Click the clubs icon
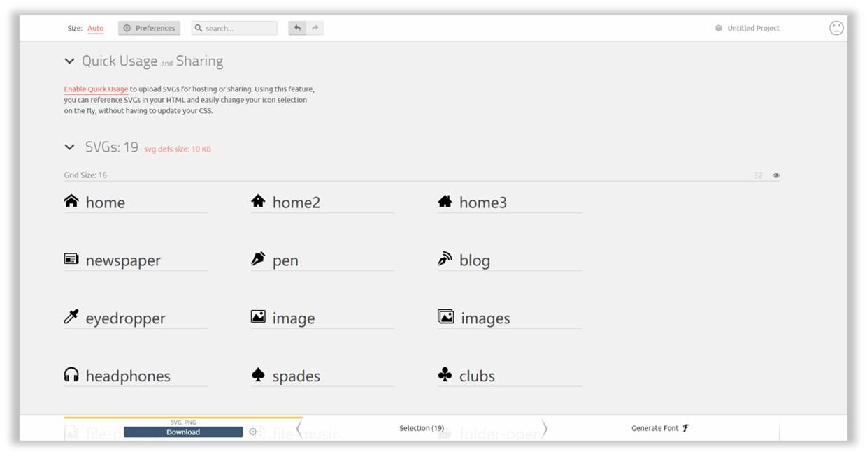The height and width of the screenshot is (456, 867). [445, 375]
